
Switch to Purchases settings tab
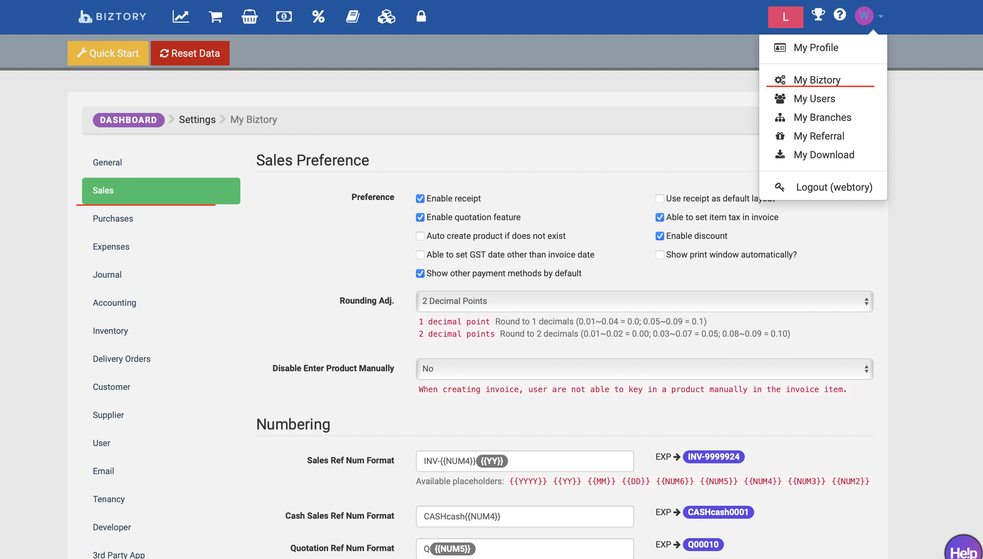coord(113,218)
